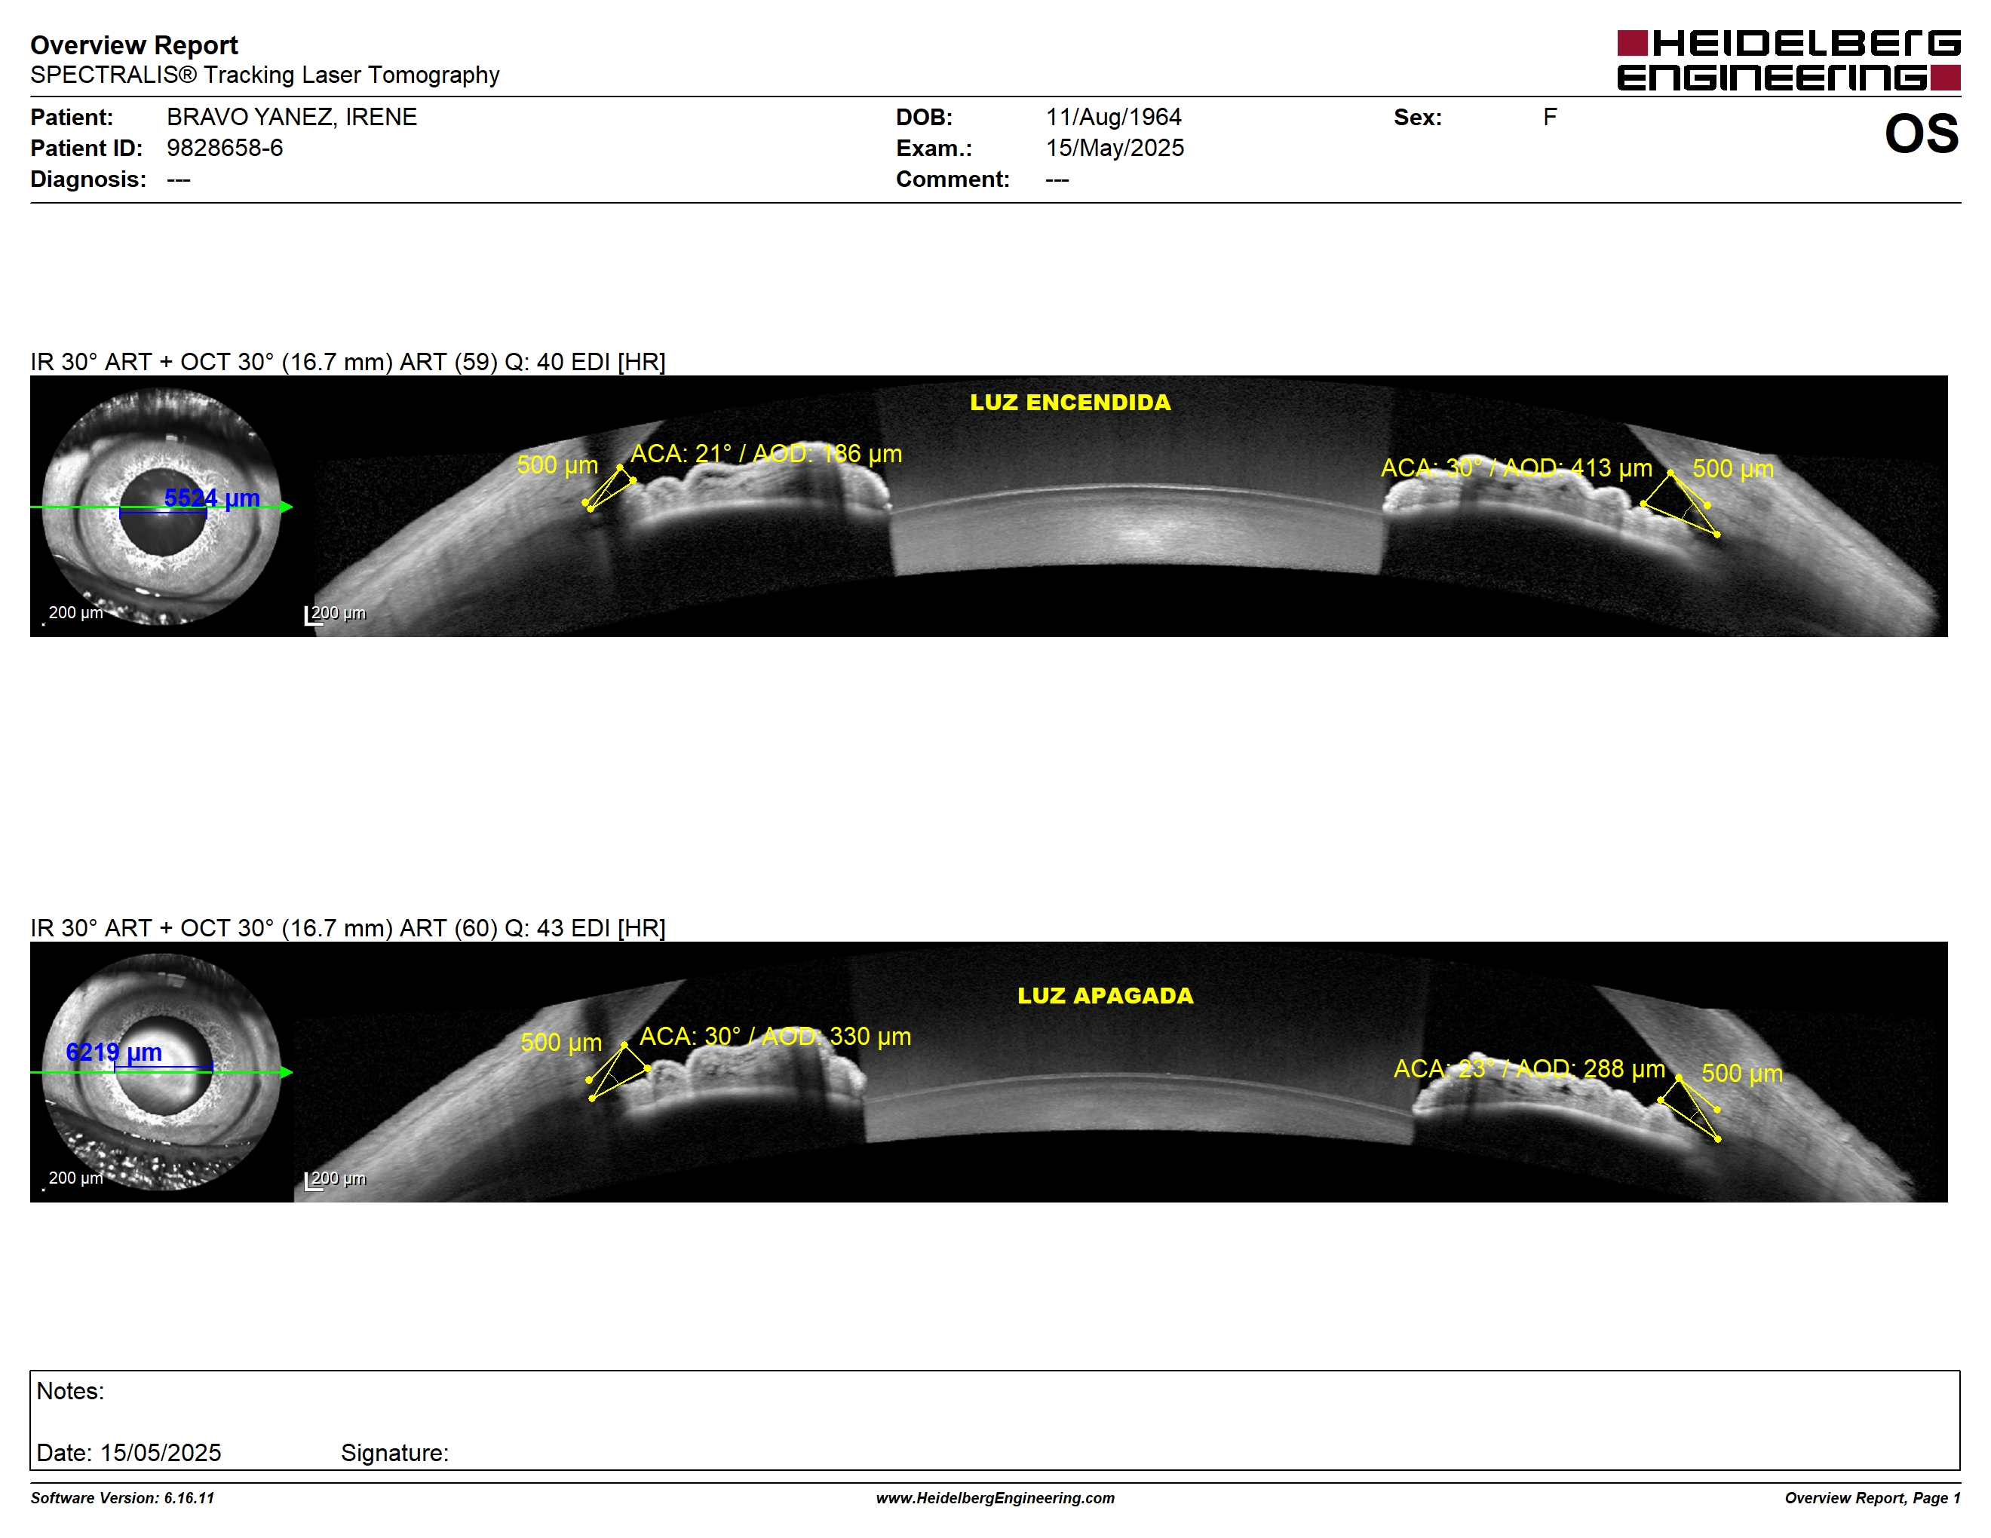
Task: Click the lower scan left 500 µm label
Action: pos(560,1043)
